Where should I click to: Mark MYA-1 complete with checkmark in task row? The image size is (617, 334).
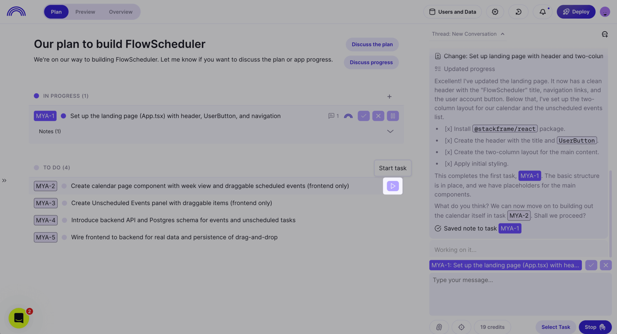[x=364, y=116]
